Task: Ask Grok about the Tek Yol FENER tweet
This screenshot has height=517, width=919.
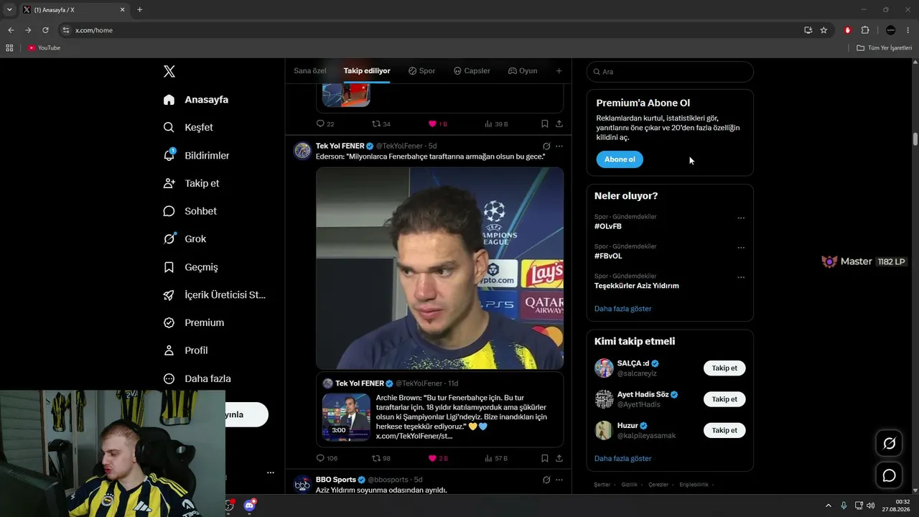Action: pyautogui.click(x=546, y=146)
